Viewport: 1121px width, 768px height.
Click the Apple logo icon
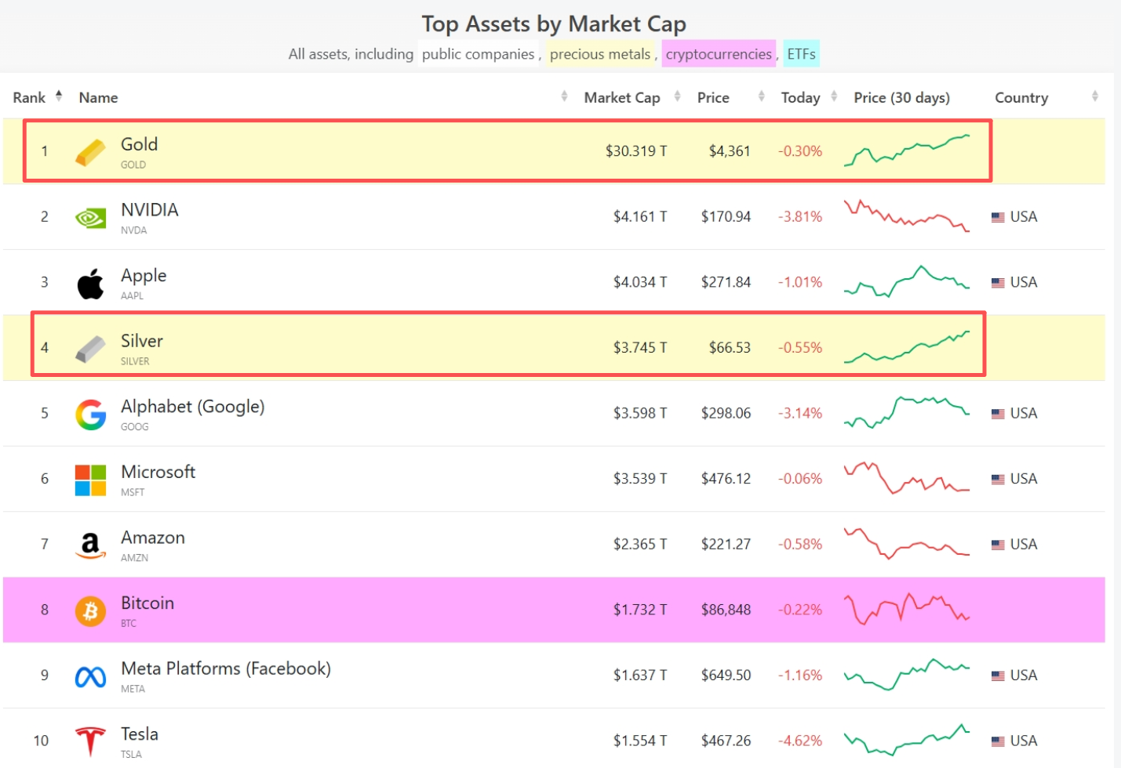[x=90, y=284]
